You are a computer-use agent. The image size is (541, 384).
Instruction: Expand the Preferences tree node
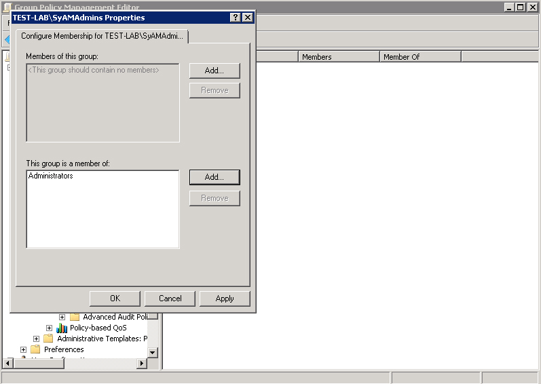(x=23, y=349)
